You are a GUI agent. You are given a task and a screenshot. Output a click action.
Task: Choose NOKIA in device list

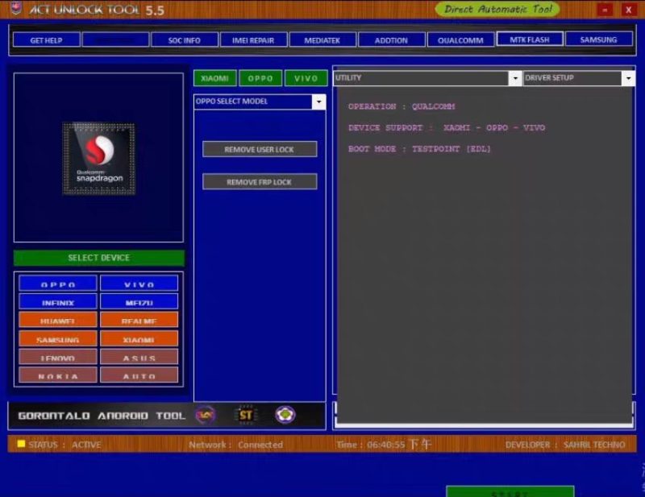click(x=58, y=375)
